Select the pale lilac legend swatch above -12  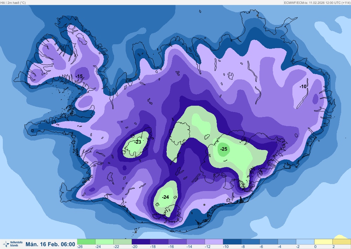[214, 242]
